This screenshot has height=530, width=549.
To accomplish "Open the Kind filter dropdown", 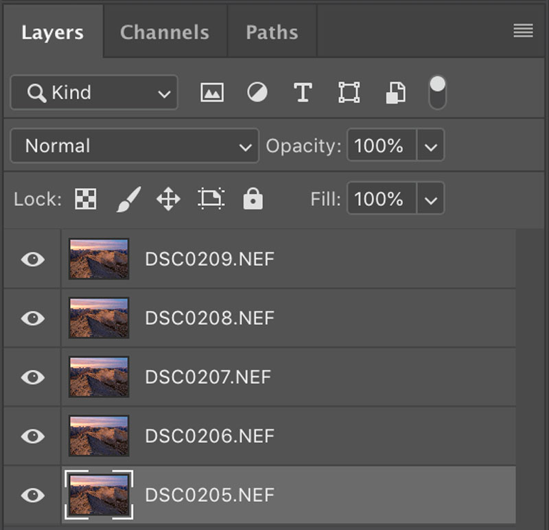I will pyautogui.click(x=94, y=93).
